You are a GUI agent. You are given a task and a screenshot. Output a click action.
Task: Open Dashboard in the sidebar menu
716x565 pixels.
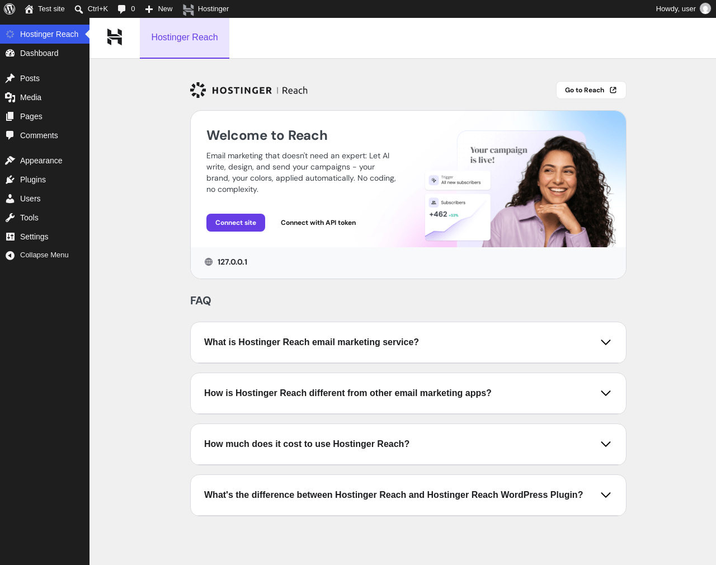pos(45,53)
